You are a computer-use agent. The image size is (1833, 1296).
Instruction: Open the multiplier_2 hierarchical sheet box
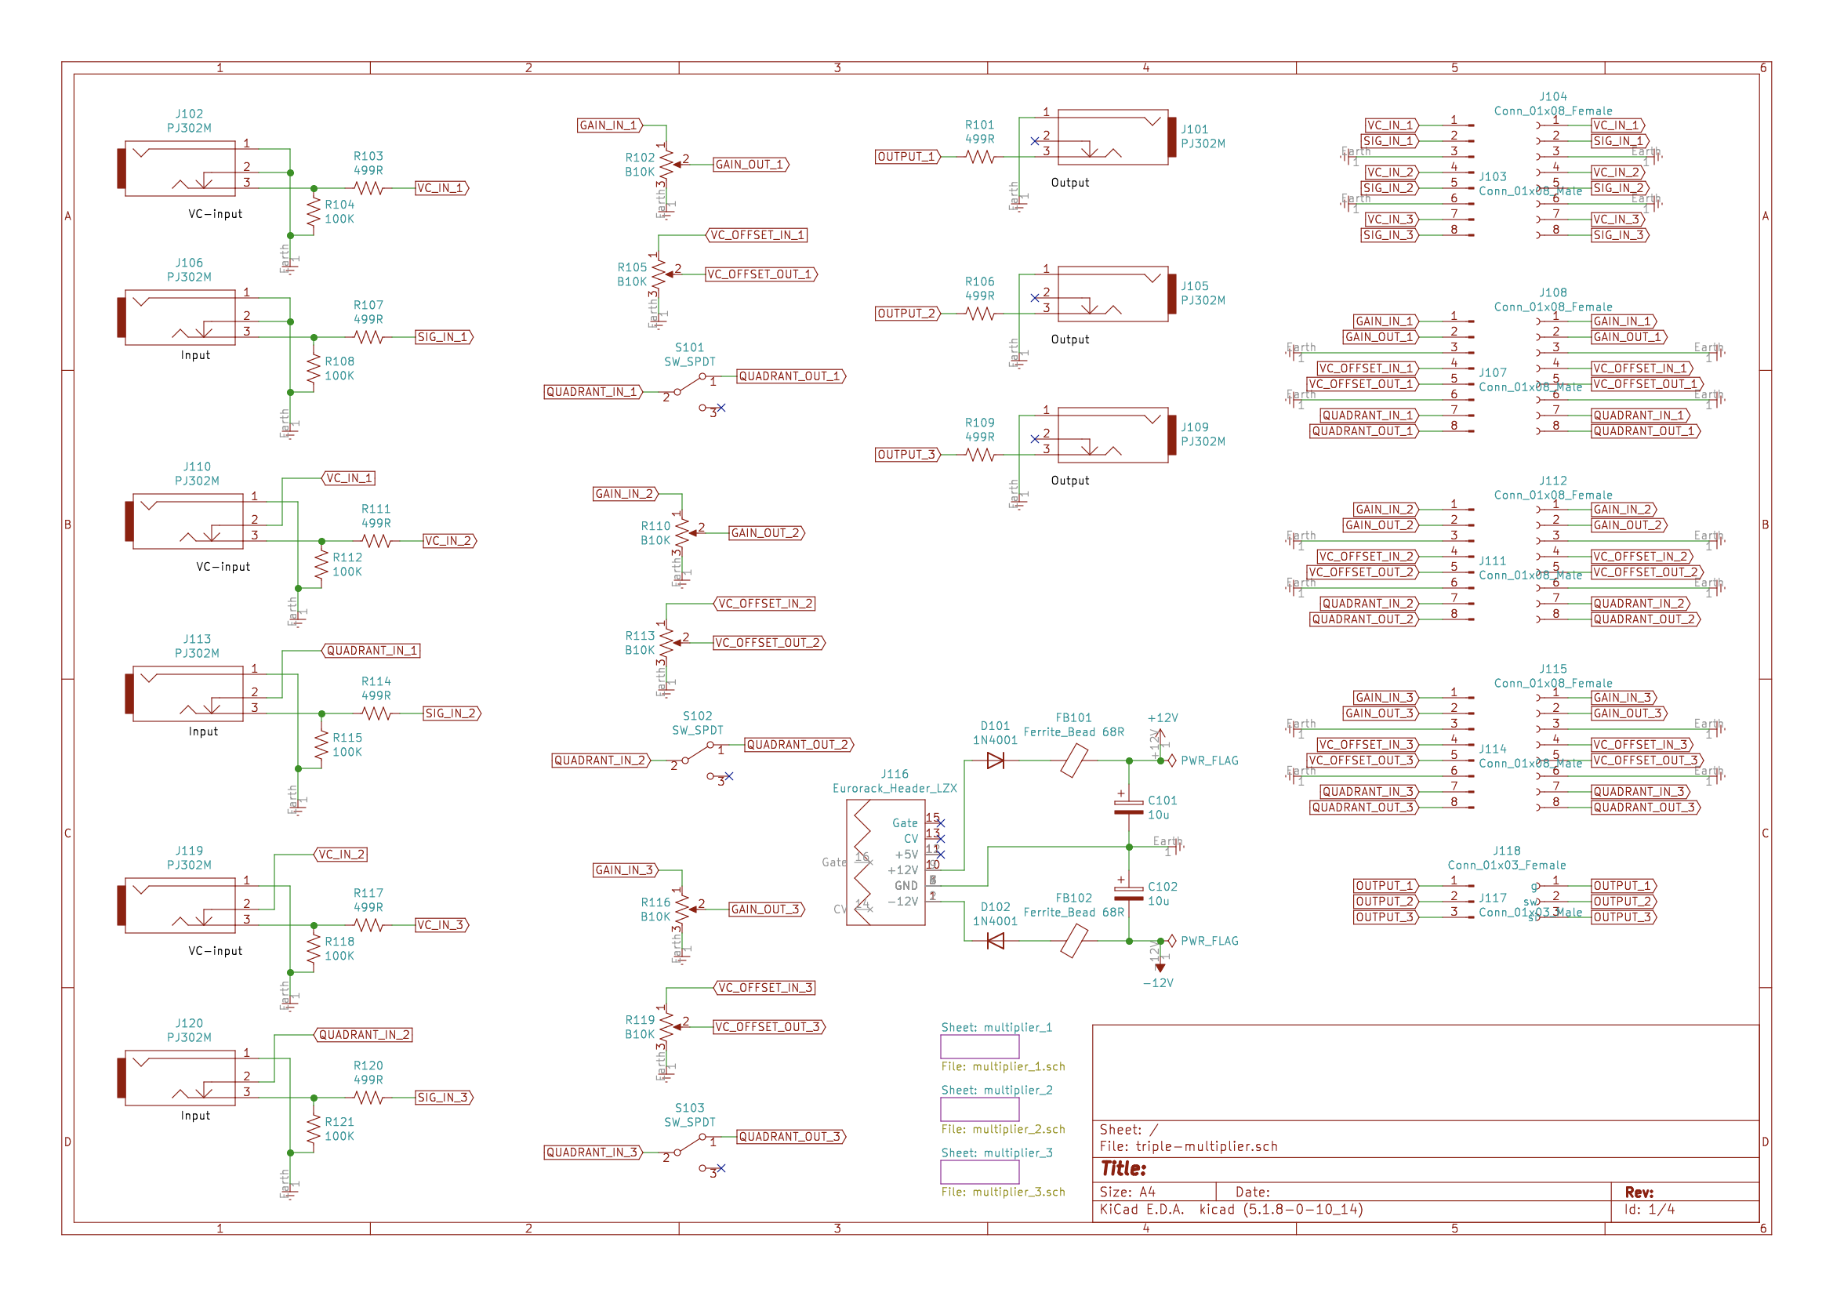click(x=980, y=1110)
